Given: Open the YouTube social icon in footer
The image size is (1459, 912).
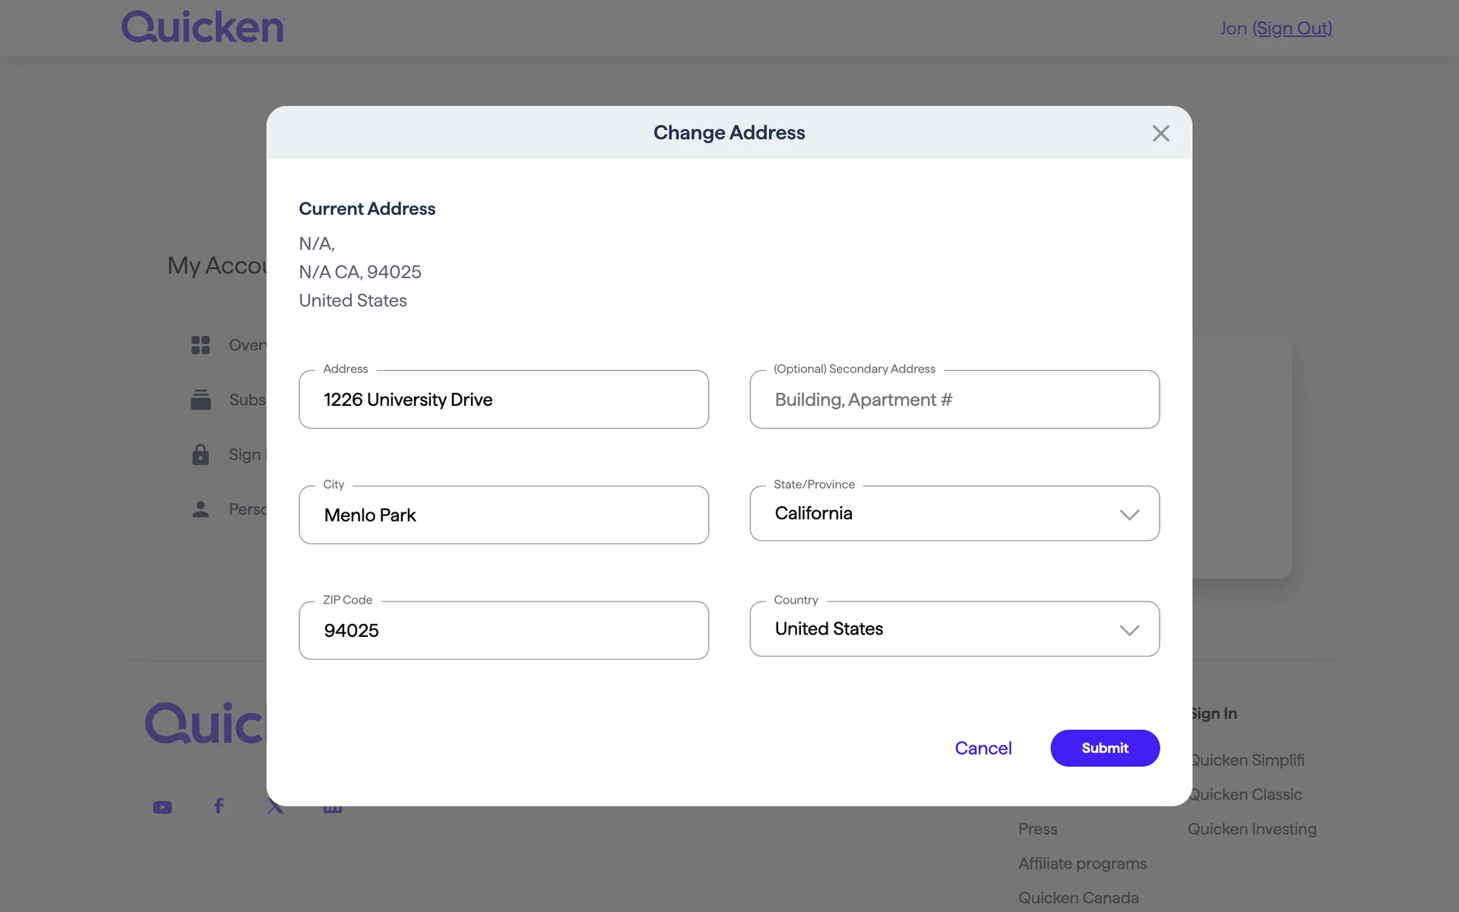Looking at the screenshot, I should 163,807.
